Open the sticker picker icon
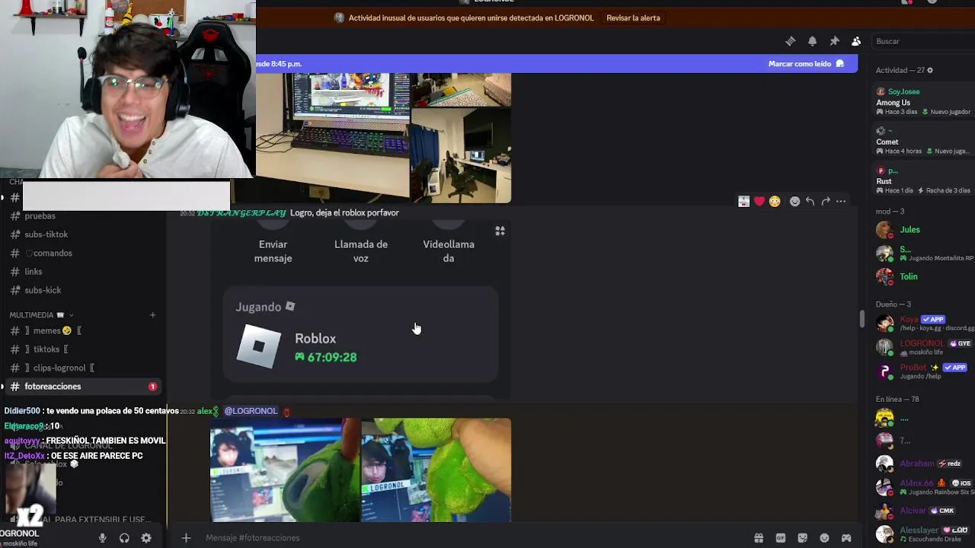Viewport: 975px width, 548px height. coord(802,538)
